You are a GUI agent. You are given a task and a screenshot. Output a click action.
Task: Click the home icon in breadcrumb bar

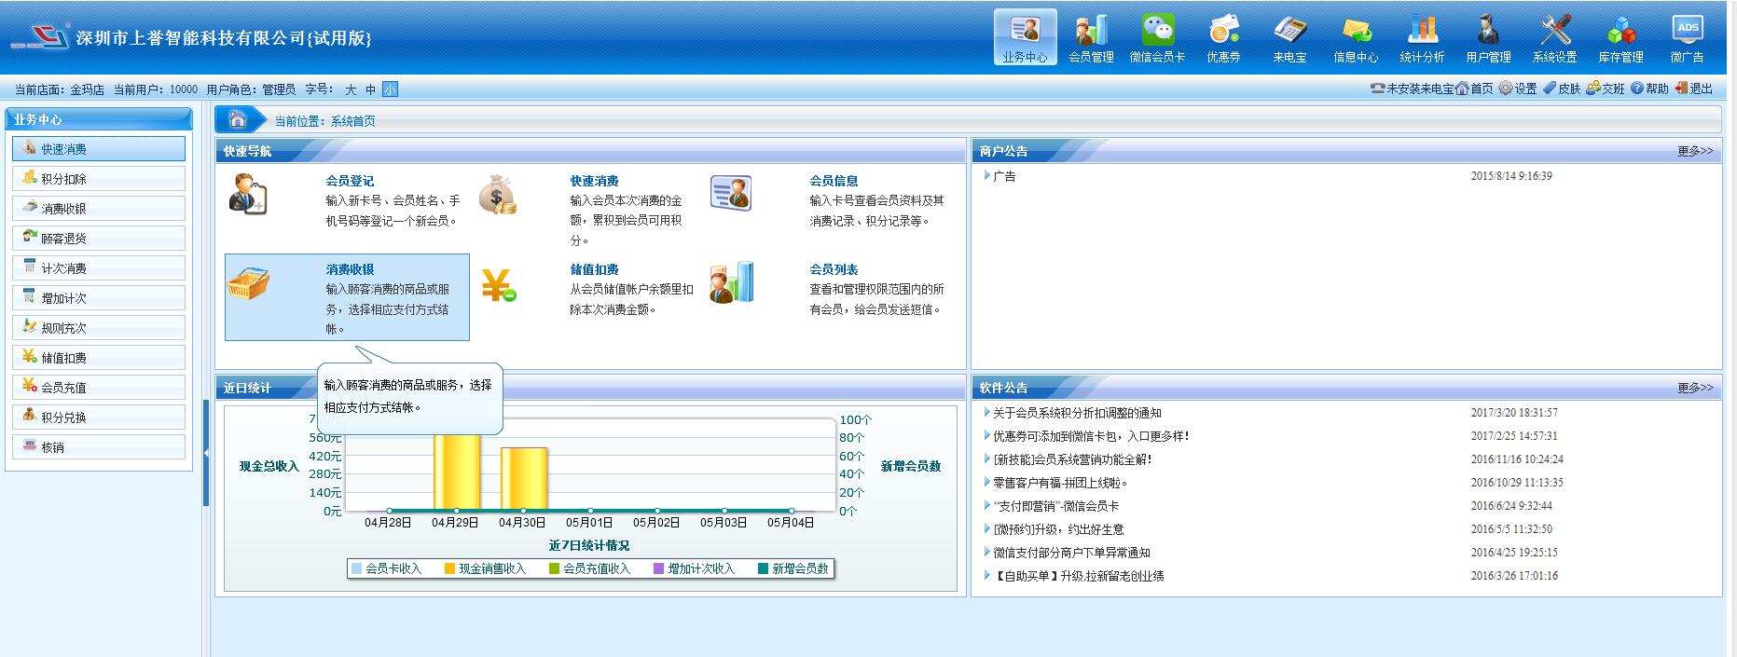point(238,119)
